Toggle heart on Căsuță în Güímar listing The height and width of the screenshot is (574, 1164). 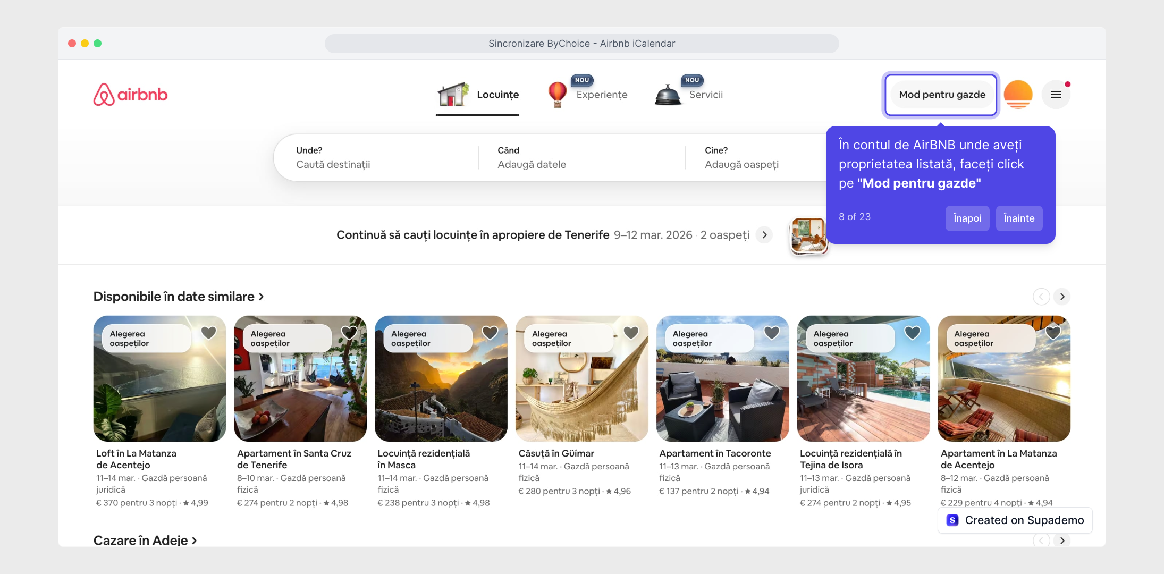(x=630, y=333)
